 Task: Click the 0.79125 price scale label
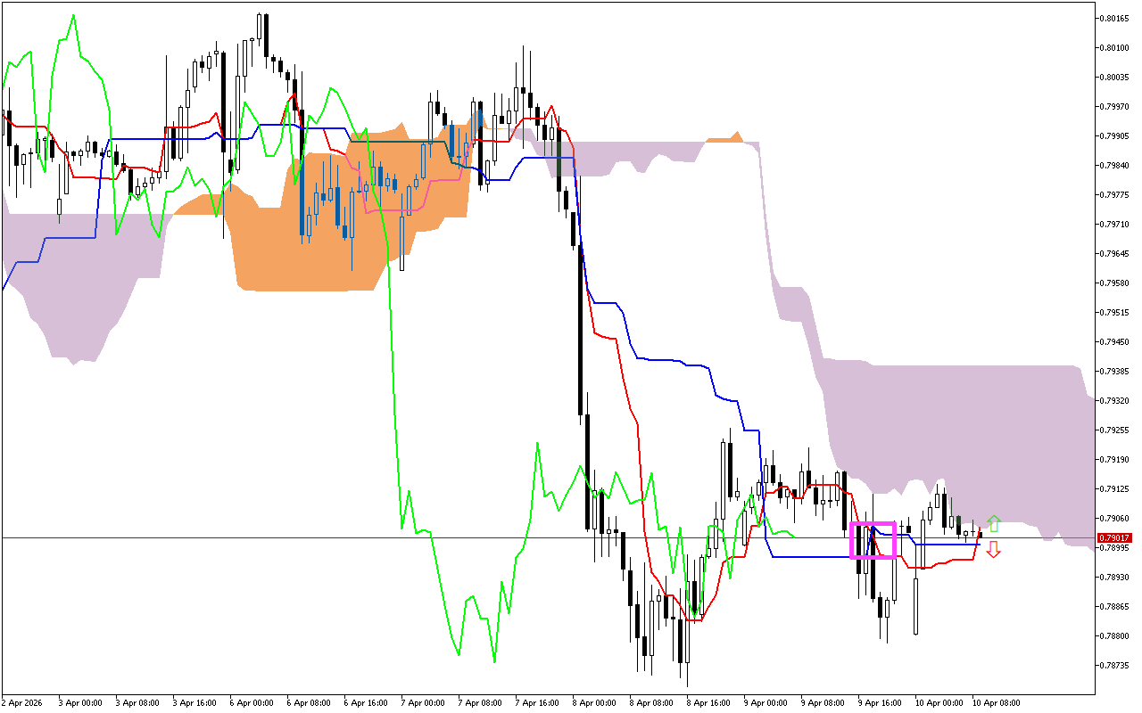click(x=1115, y=488)
